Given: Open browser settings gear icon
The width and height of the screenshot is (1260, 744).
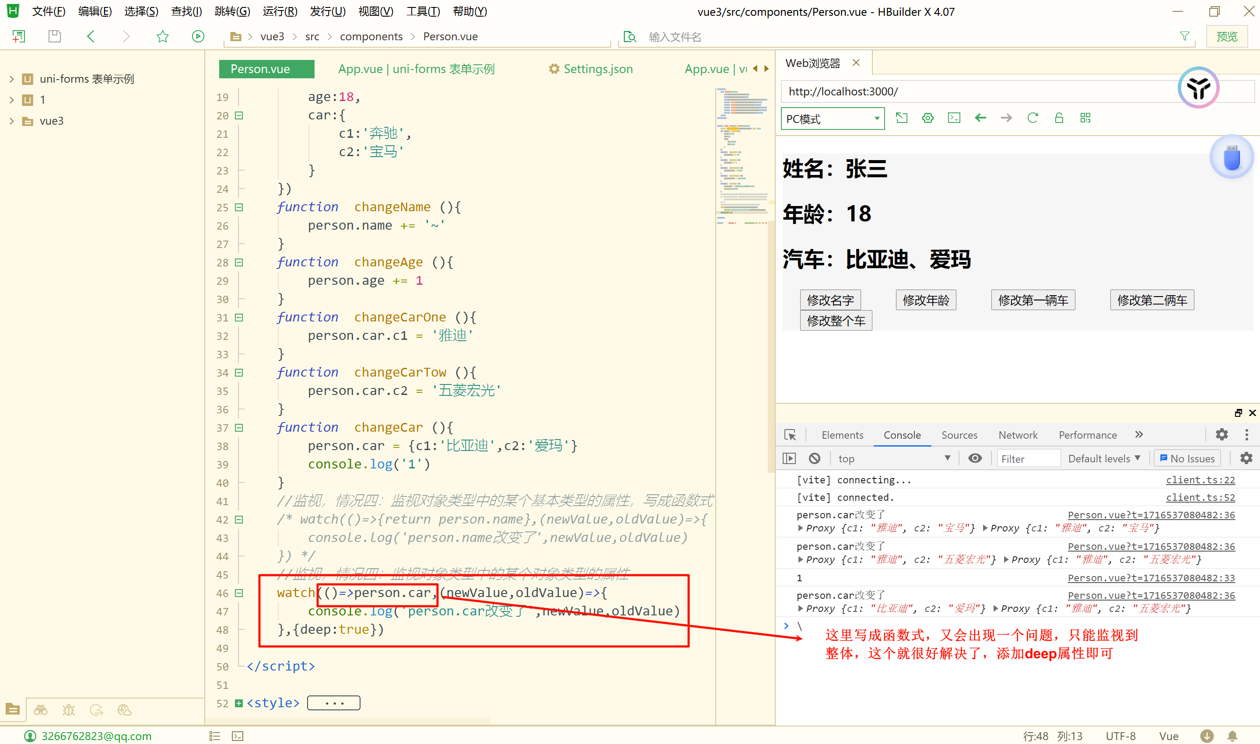Looking at the screenshot, I should point(927,118).
